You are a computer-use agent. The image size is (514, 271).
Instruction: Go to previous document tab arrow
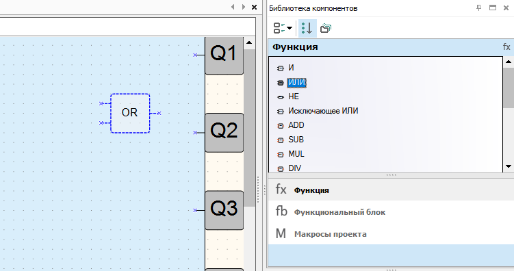pyautogui.click(x=233, y=7)
